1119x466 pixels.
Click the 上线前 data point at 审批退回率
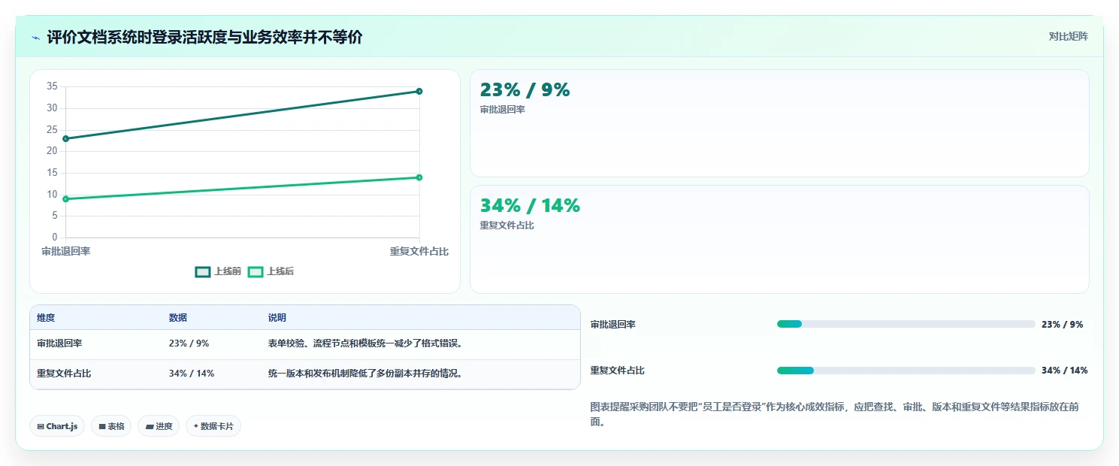tap(66, 138)
